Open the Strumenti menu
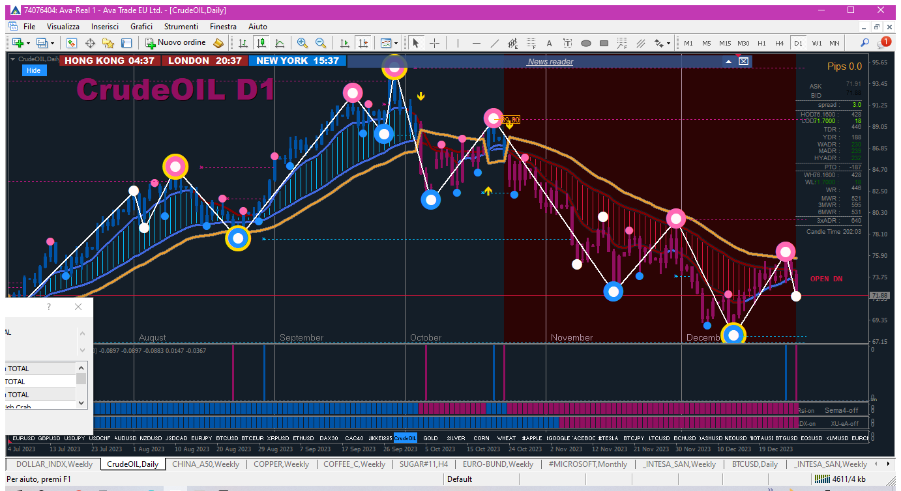The width and height of the screenshot is (901, 491). (181, 27)
